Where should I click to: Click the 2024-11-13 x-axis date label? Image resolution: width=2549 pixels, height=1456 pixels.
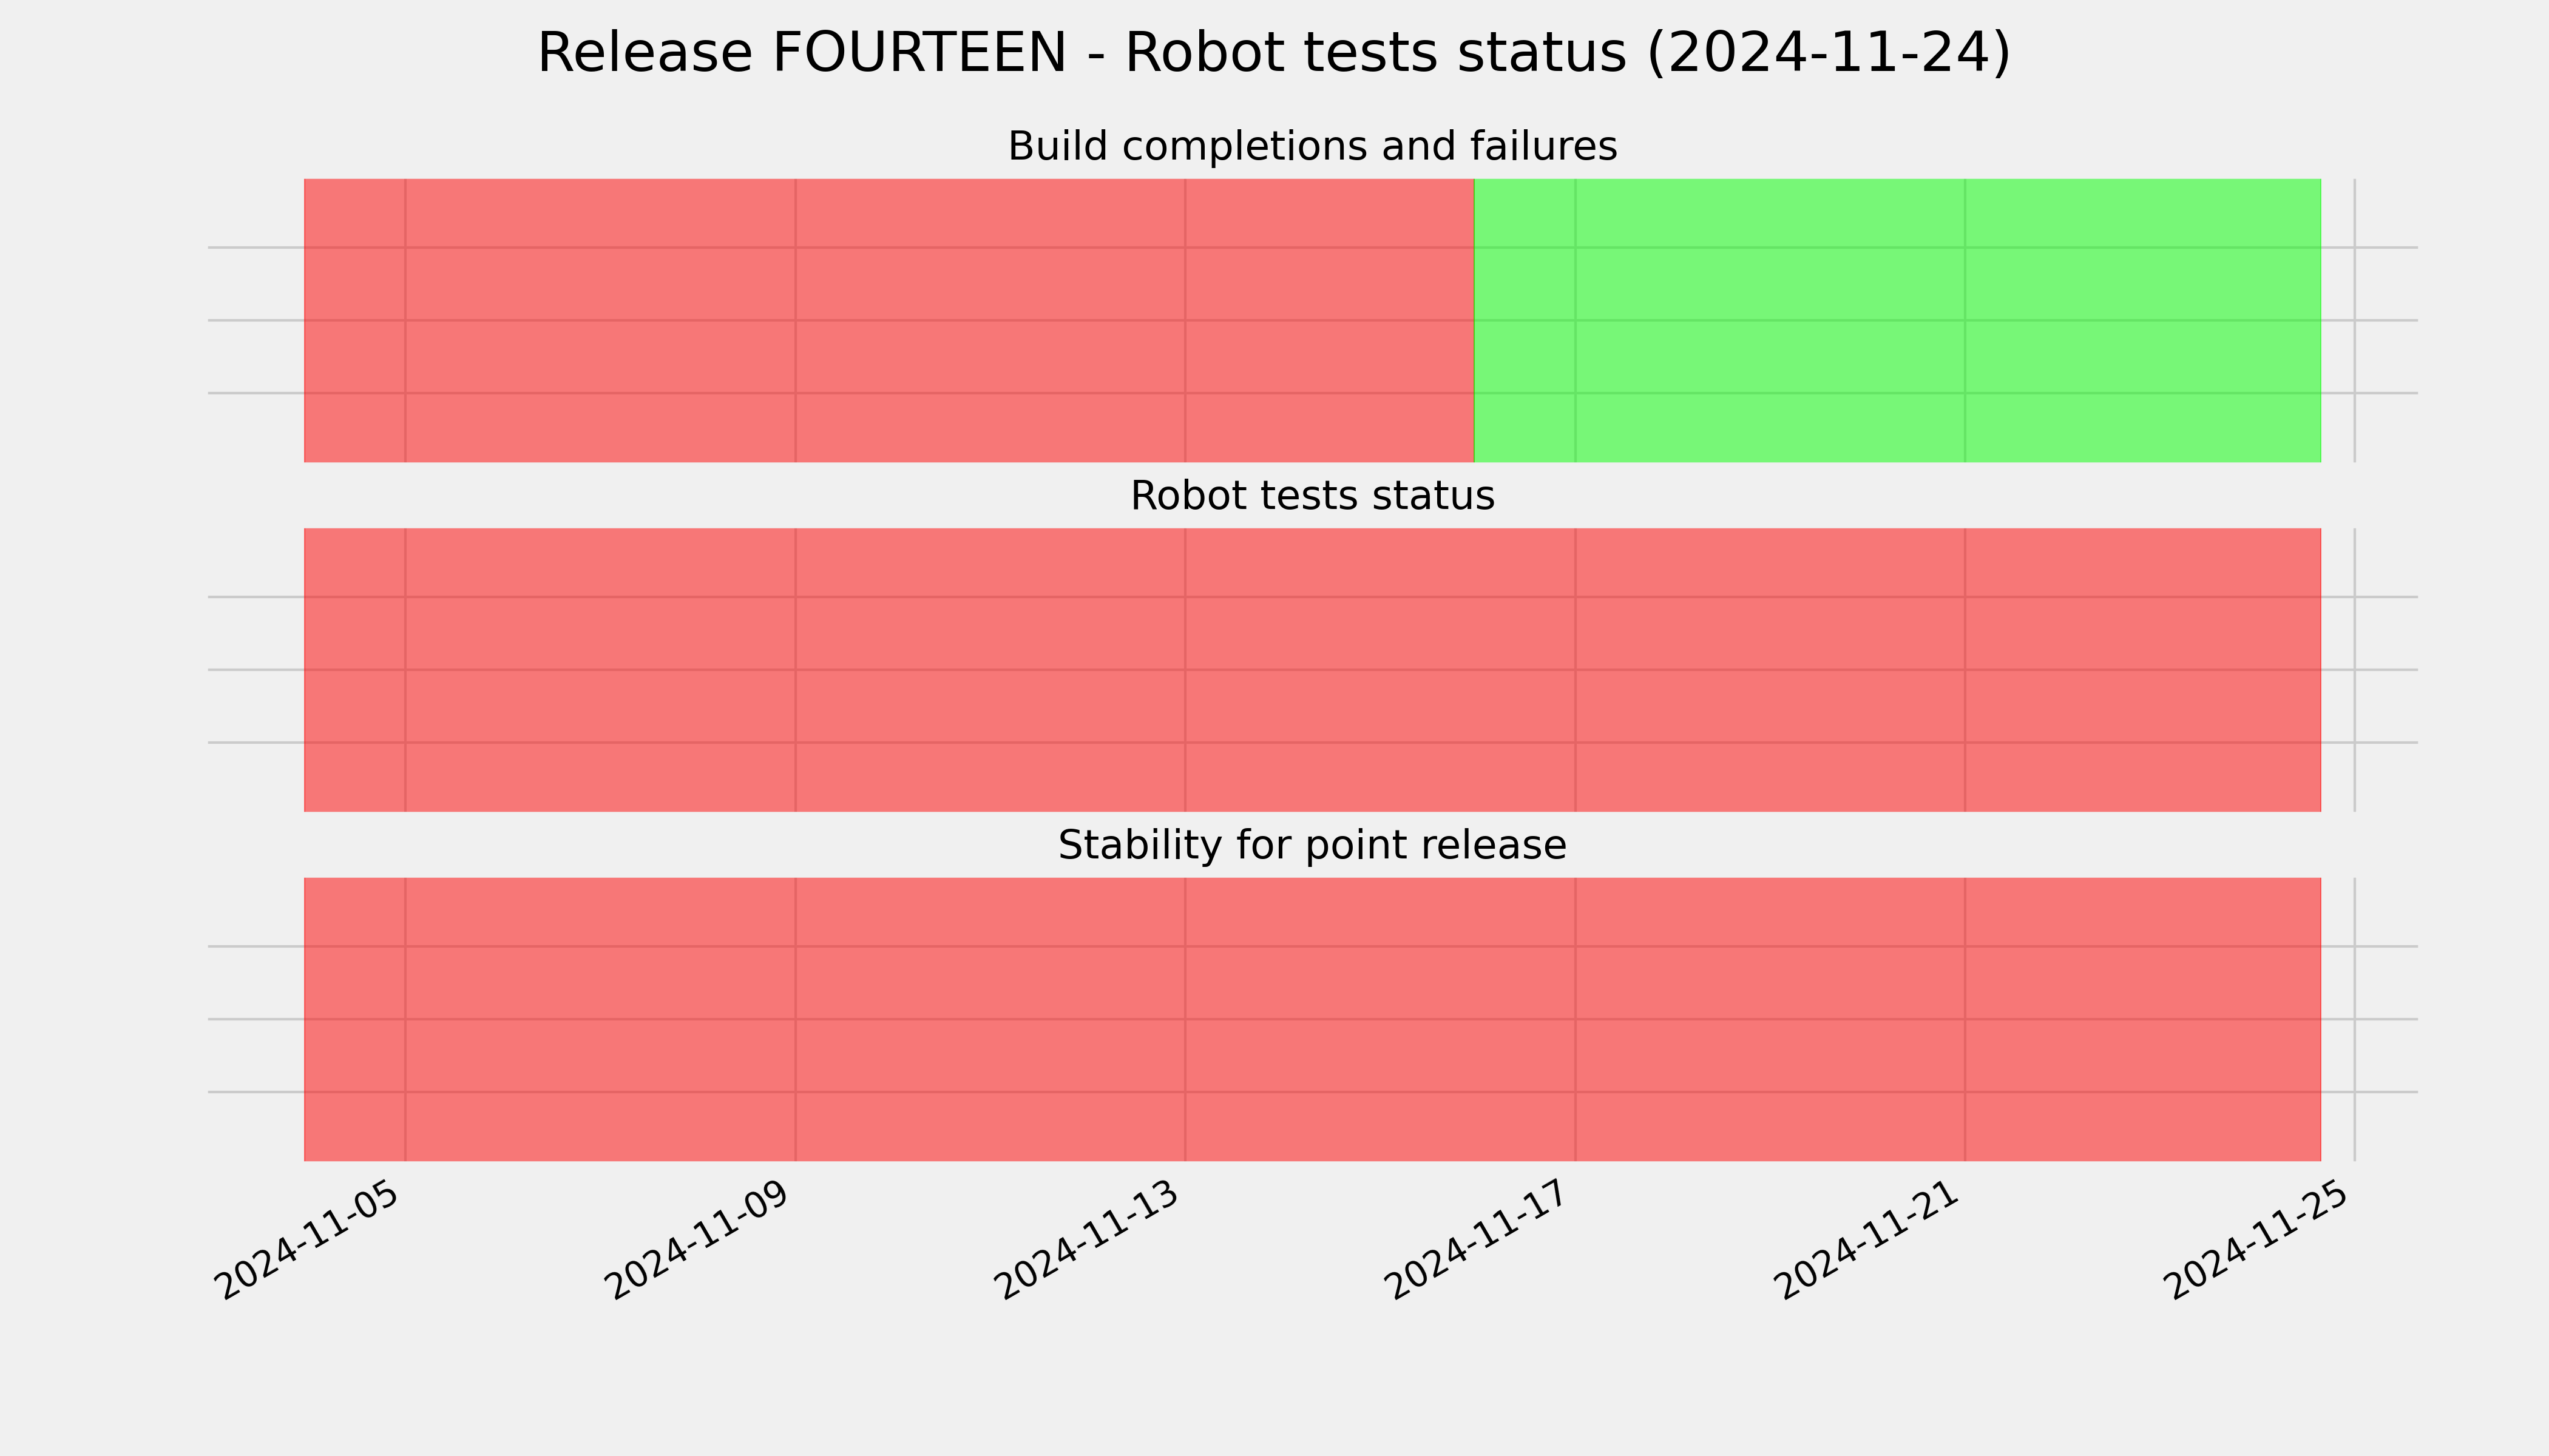pos(1088,1239)
